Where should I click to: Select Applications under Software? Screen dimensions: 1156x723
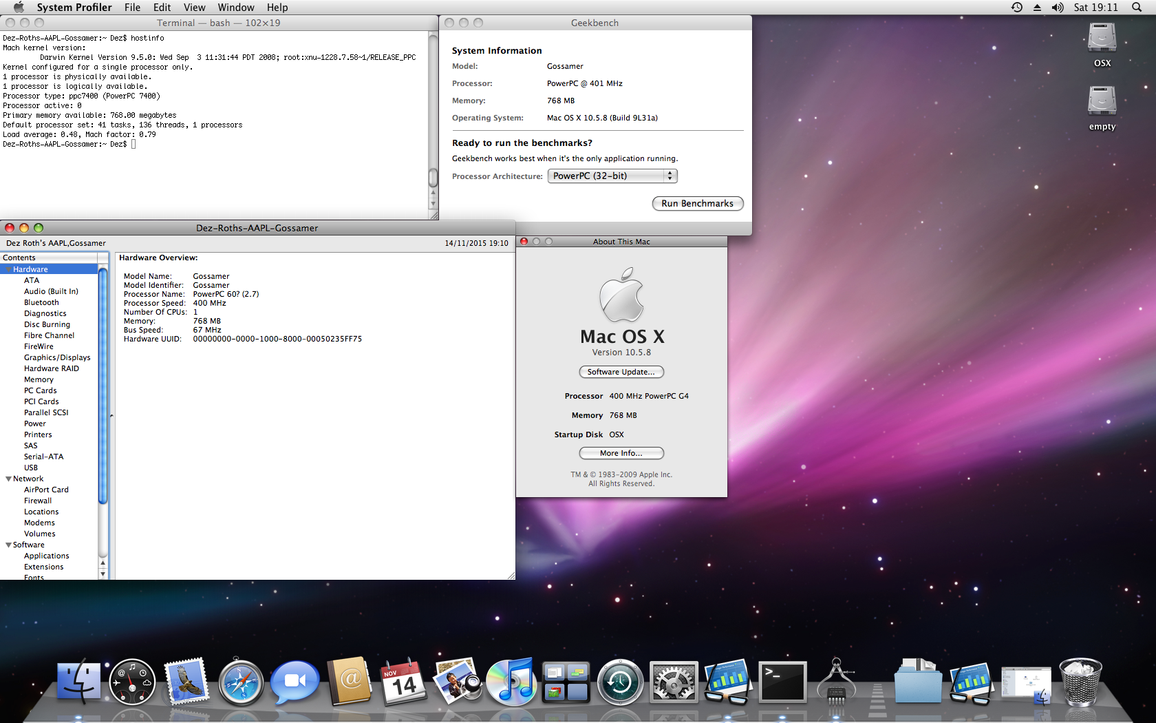[47, 556]
